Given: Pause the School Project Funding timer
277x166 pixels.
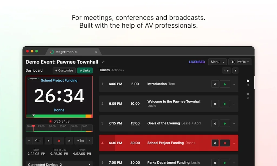Looking at the screenshot, I should click(225, 143).
